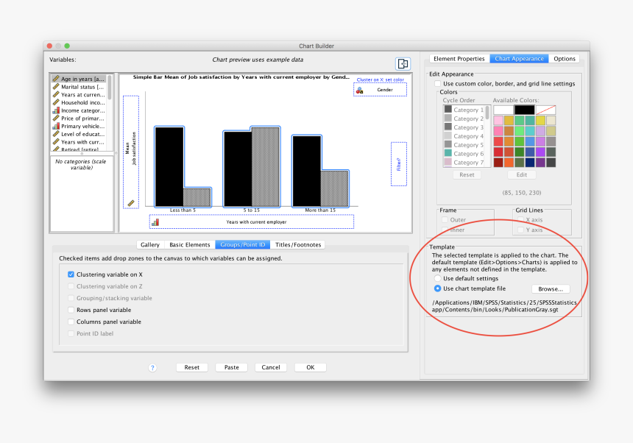Click the help question mark icon
The width and height of the screenshot is (633, 443).
tap(152, 367)
